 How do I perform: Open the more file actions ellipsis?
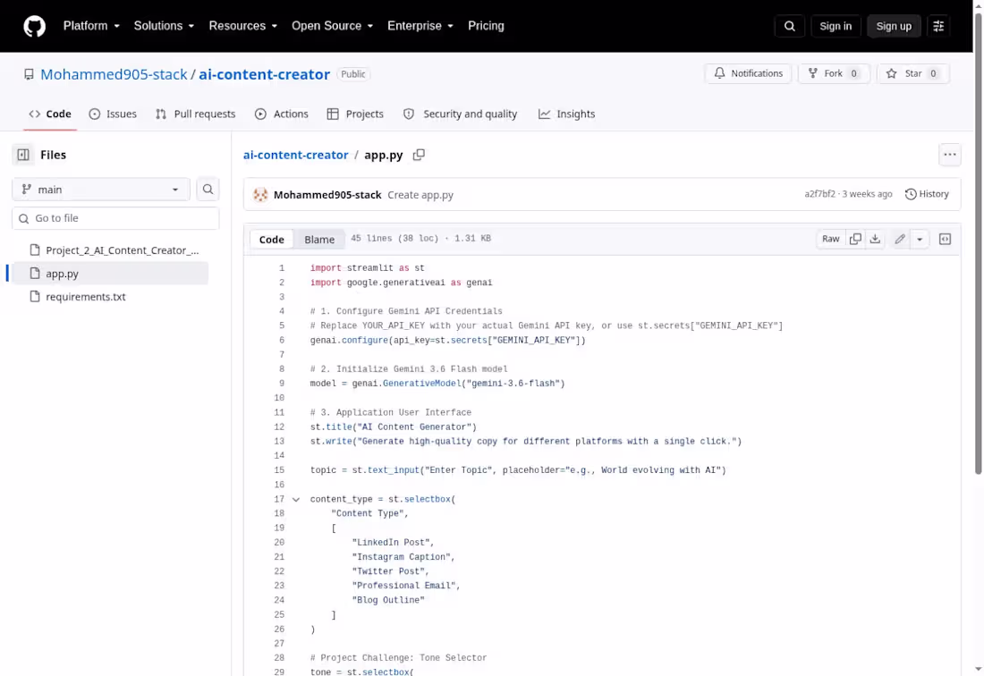(949, 155)
